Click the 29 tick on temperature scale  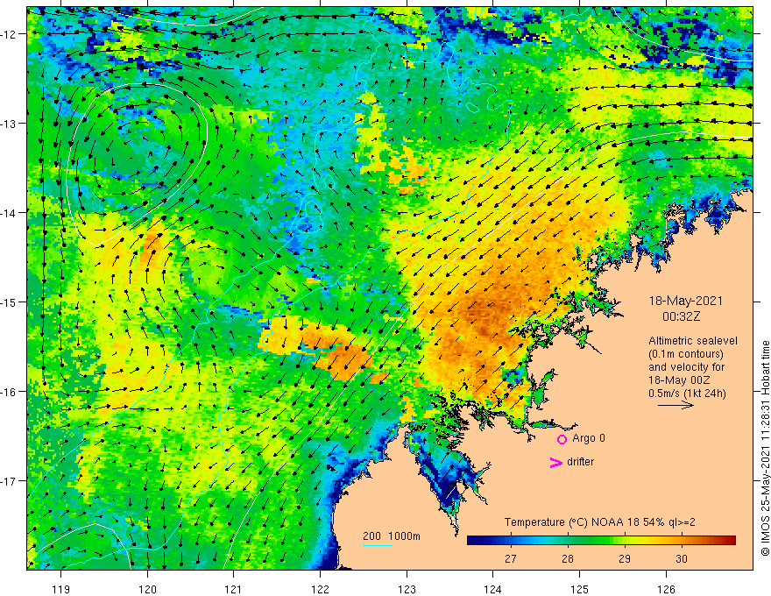coord(625,558)
